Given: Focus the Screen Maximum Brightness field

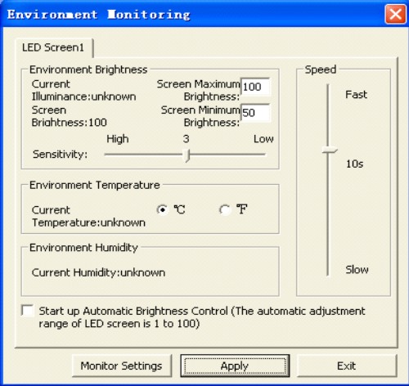Looking at the screenshot, I should click(255, 87).
